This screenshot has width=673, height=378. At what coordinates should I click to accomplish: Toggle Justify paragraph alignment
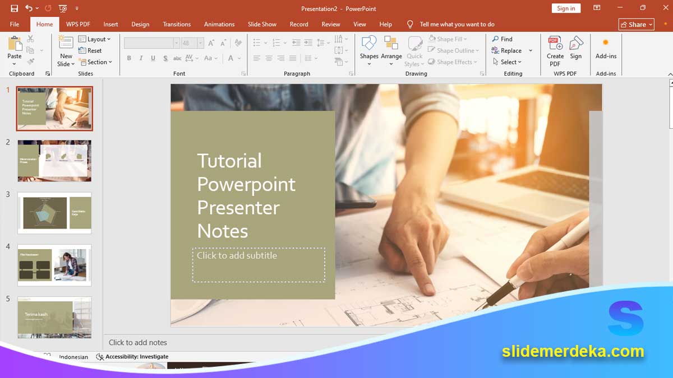coord(293,58)
